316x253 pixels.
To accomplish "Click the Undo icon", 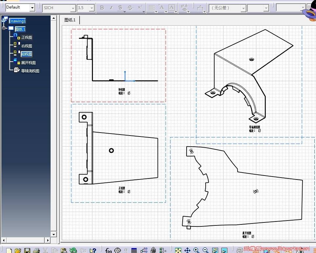I will (x=73, y=251).
